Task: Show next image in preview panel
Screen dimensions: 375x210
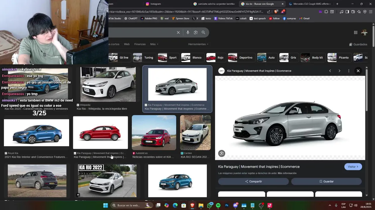Action: pyautogui.click(x=339, y=71)
